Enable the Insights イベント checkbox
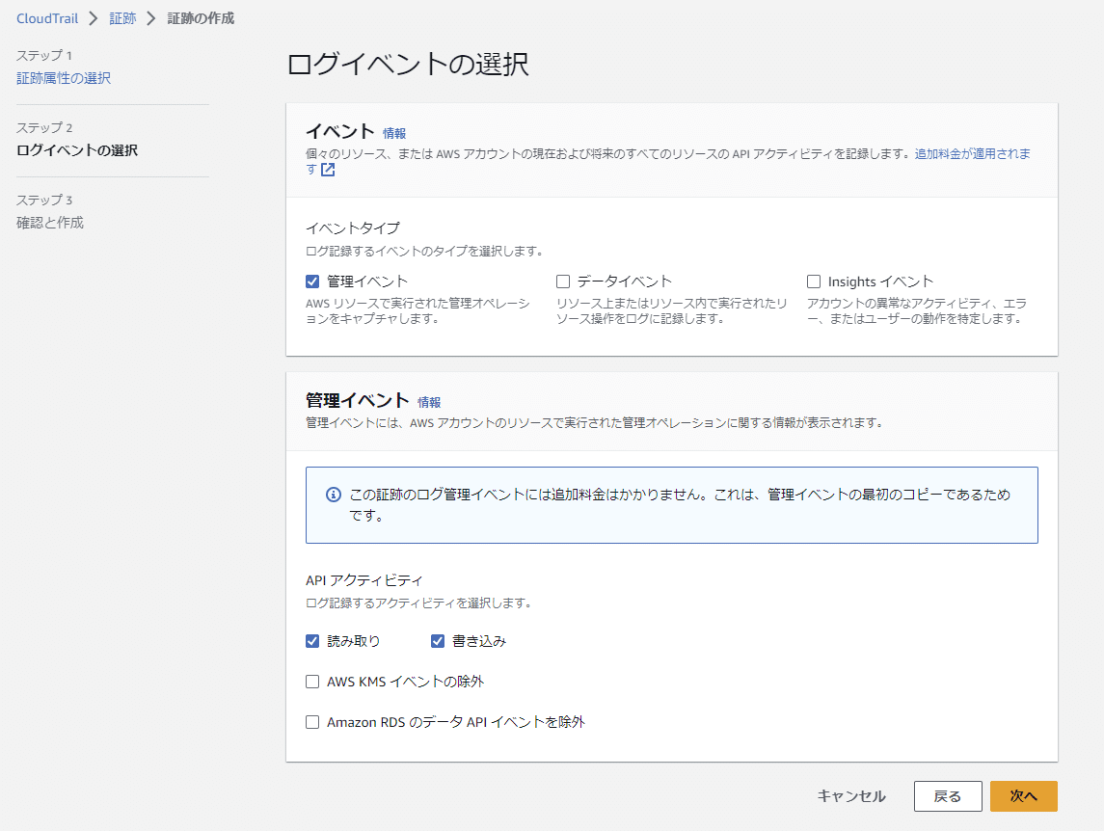Screen dimensions: 1104x831 (814, 281)
